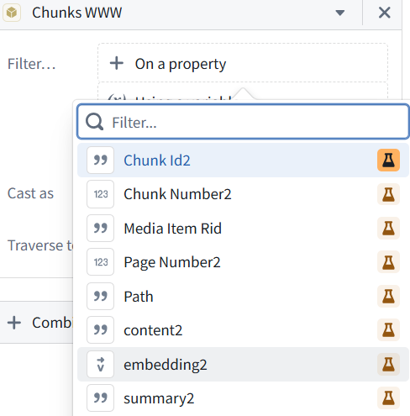This screenshot has height=416, width=410.
Task: Choose the Media Item Rid property
Action: pos(243,228)
